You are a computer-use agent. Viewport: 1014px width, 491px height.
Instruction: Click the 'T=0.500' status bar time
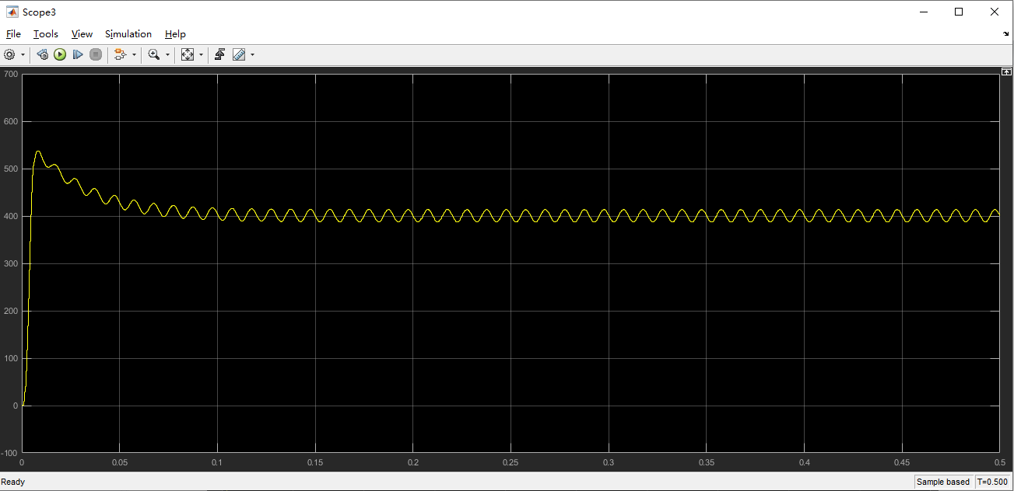(993, 482)
